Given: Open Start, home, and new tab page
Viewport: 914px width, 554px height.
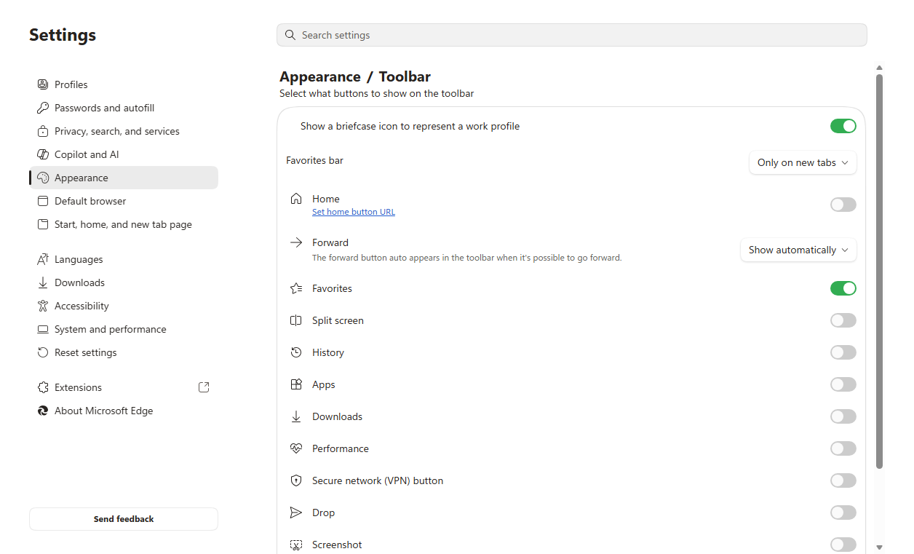Looking at the screenshot, I should tap(124, 224).
